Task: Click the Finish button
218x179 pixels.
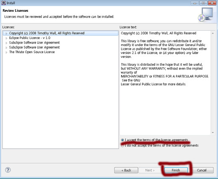Action: (176, 170)
